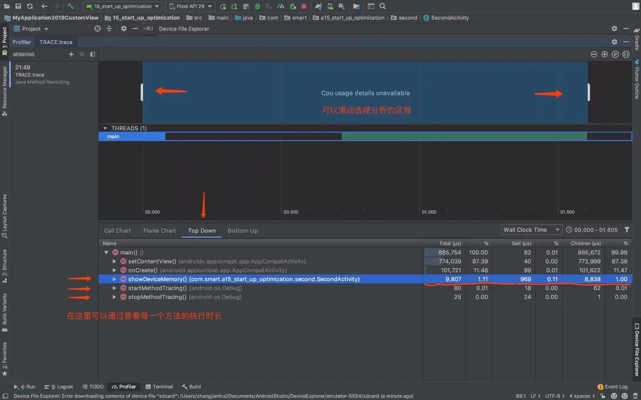Open Profiler panel settings gear
The image size is (641, 400).
(615, 42)
